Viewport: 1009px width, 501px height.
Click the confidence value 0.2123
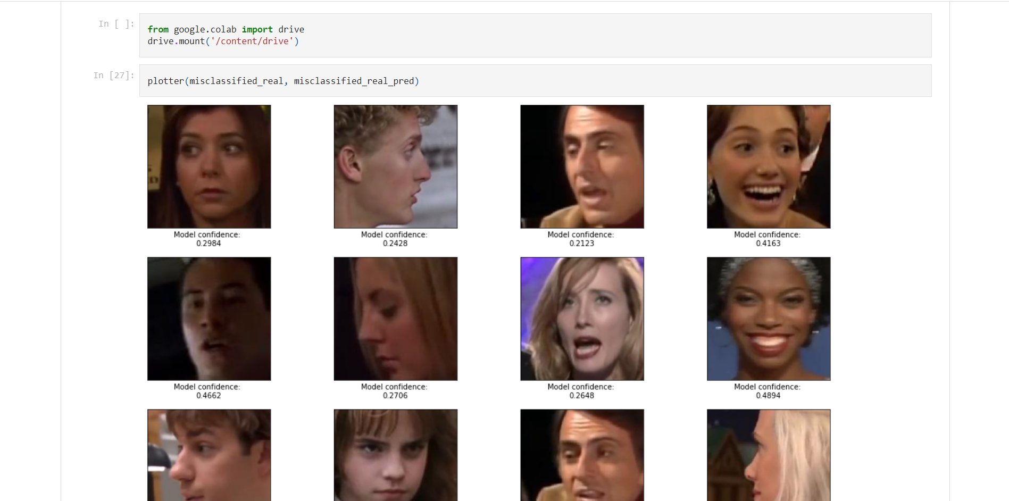[x=582, y=244]
